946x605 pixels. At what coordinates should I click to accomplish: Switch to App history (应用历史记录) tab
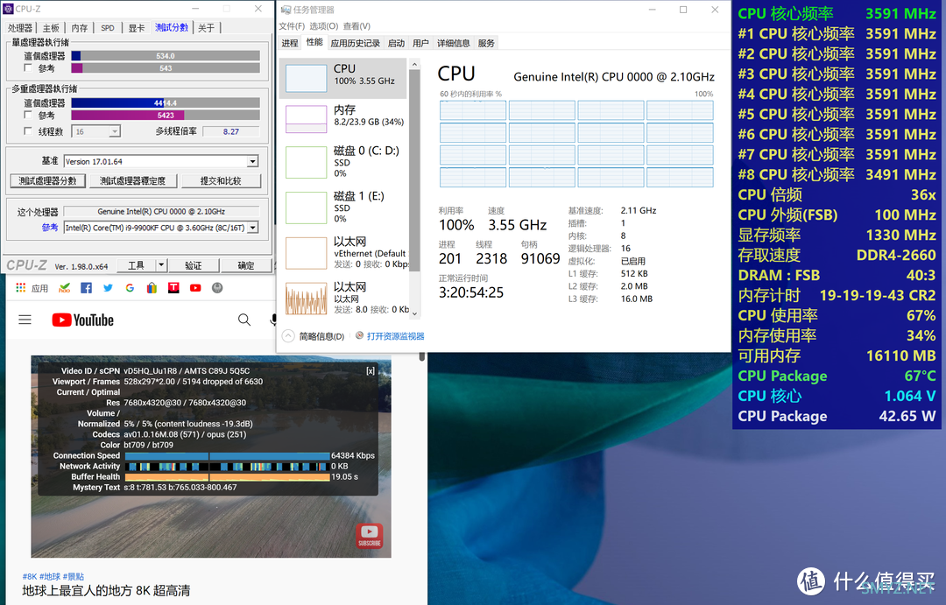[x=356, y=44]
